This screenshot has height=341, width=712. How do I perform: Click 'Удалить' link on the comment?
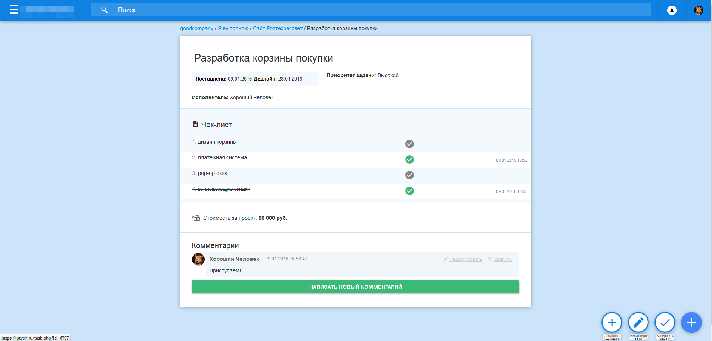pos(502,259)
